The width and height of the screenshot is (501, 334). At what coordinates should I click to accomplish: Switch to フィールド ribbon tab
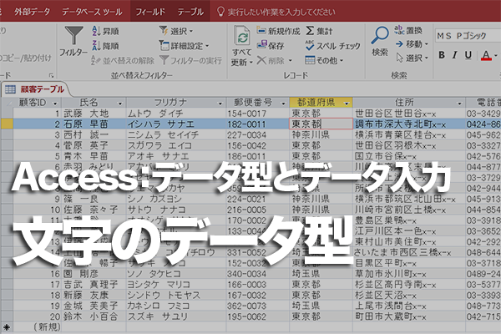click(x=150, y=12)
